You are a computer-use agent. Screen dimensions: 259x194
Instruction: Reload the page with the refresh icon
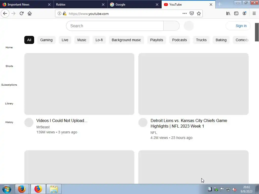(x=21, y=14)
